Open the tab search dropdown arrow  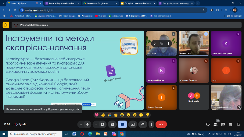3,3
